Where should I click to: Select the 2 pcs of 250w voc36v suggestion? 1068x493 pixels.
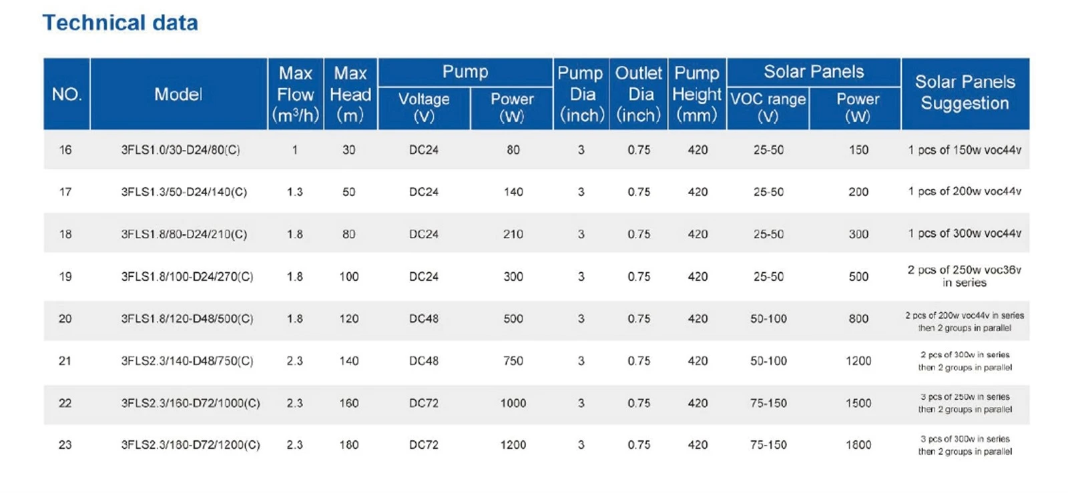click(x=965, y=276)
